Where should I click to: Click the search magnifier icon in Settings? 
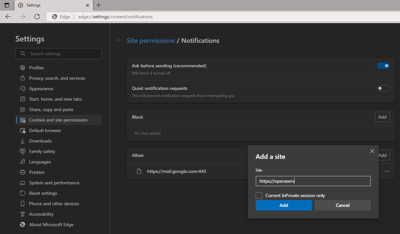(x=23, y=54)
